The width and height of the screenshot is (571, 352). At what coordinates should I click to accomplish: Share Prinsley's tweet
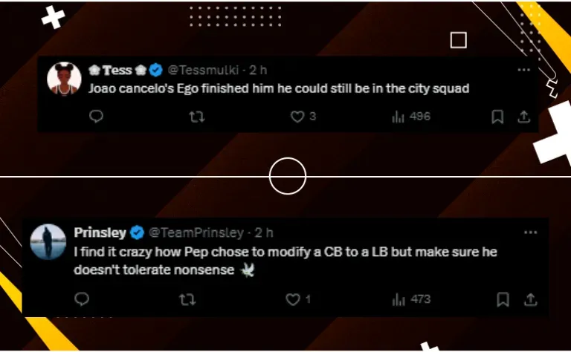point(530,299)
